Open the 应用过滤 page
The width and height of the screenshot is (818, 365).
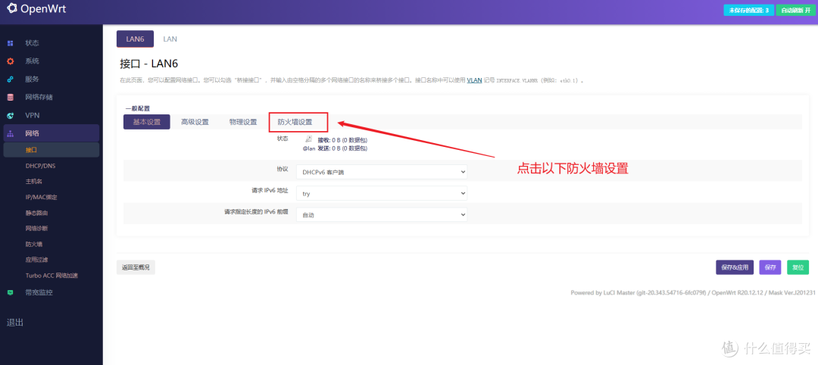[x=36, y=260]
